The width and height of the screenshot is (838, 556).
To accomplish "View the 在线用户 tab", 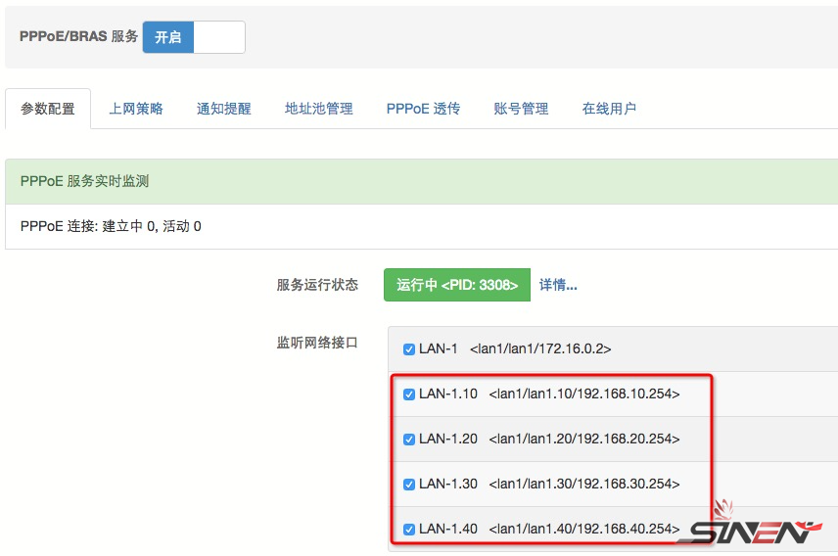I will 609,109.
